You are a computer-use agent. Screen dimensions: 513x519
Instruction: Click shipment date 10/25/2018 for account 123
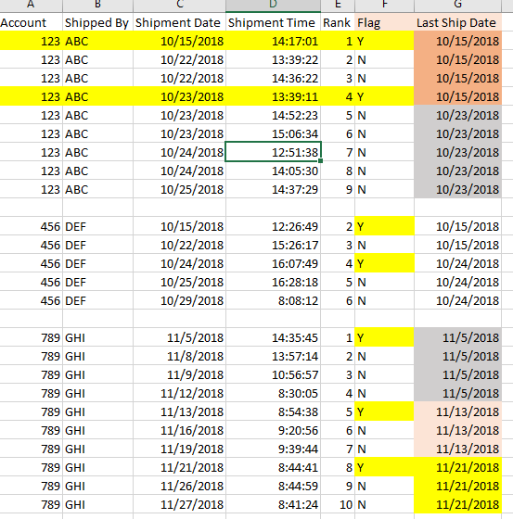[x=179, y=189]
